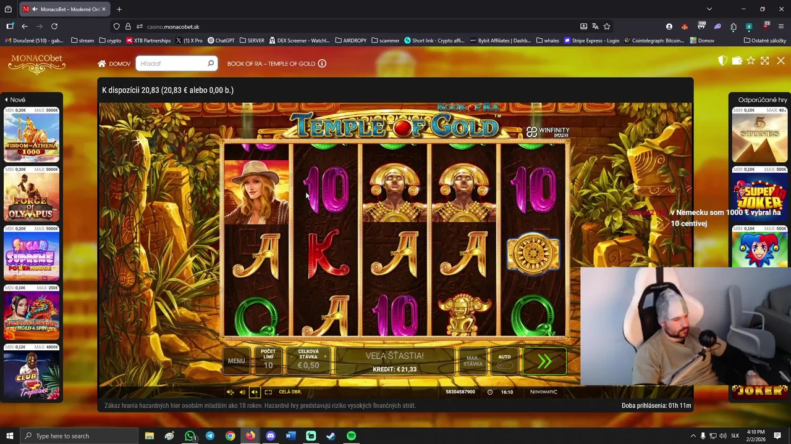Go to DOMOV home link
This screenshot has width=791, height=444.
pos(114,64)
